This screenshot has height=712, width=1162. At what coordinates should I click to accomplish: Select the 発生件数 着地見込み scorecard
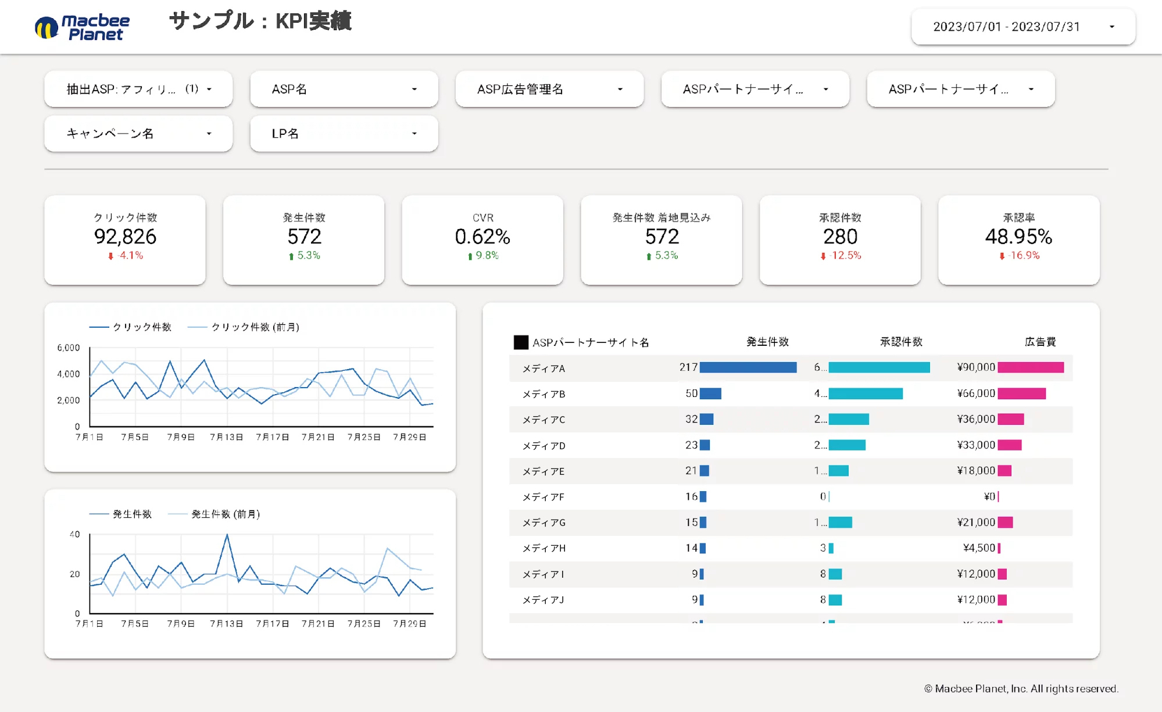662,239
